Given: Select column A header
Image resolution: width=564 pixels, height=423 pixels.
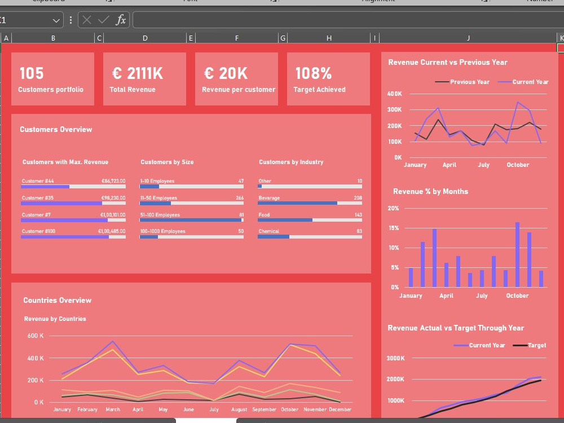Looking at the screenshot, I should (x=6, y=38).
